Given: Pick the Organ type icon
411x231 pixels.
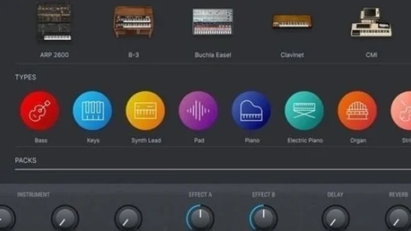Looking at the screenshot, I should pyautogui.click(x=357, y=111).
